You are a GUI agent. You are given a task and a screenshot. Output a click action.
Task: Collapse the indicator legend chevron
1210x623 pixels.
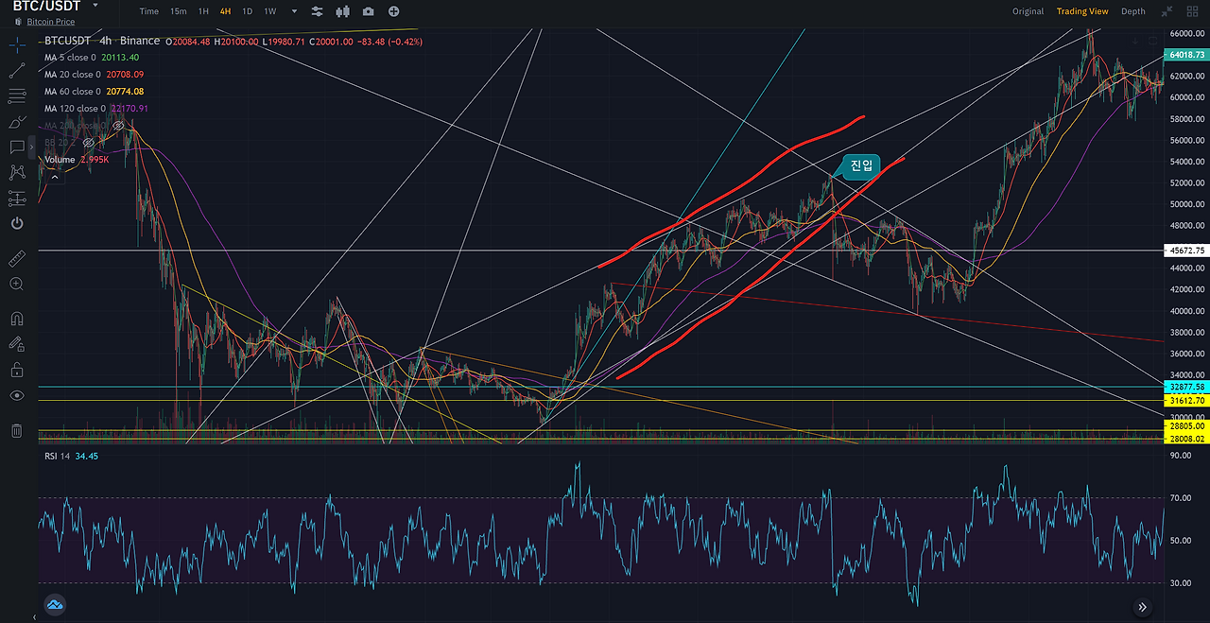click(56, 176)
